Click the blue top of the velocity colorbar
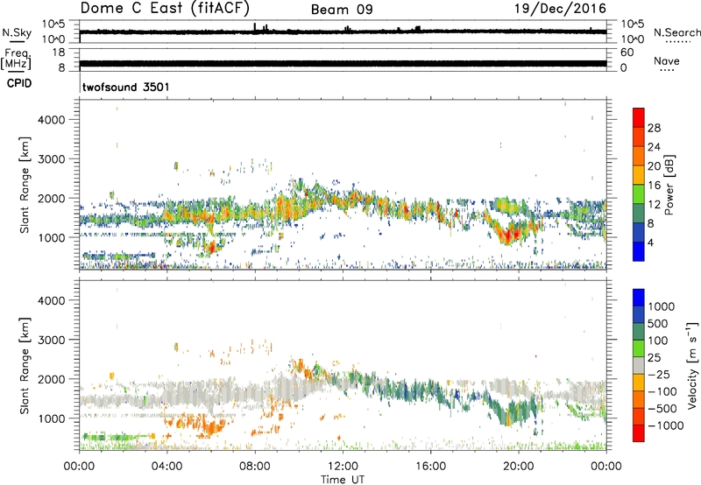The width and height of the screenshot is (701, 485). click(x=639, y=298)
